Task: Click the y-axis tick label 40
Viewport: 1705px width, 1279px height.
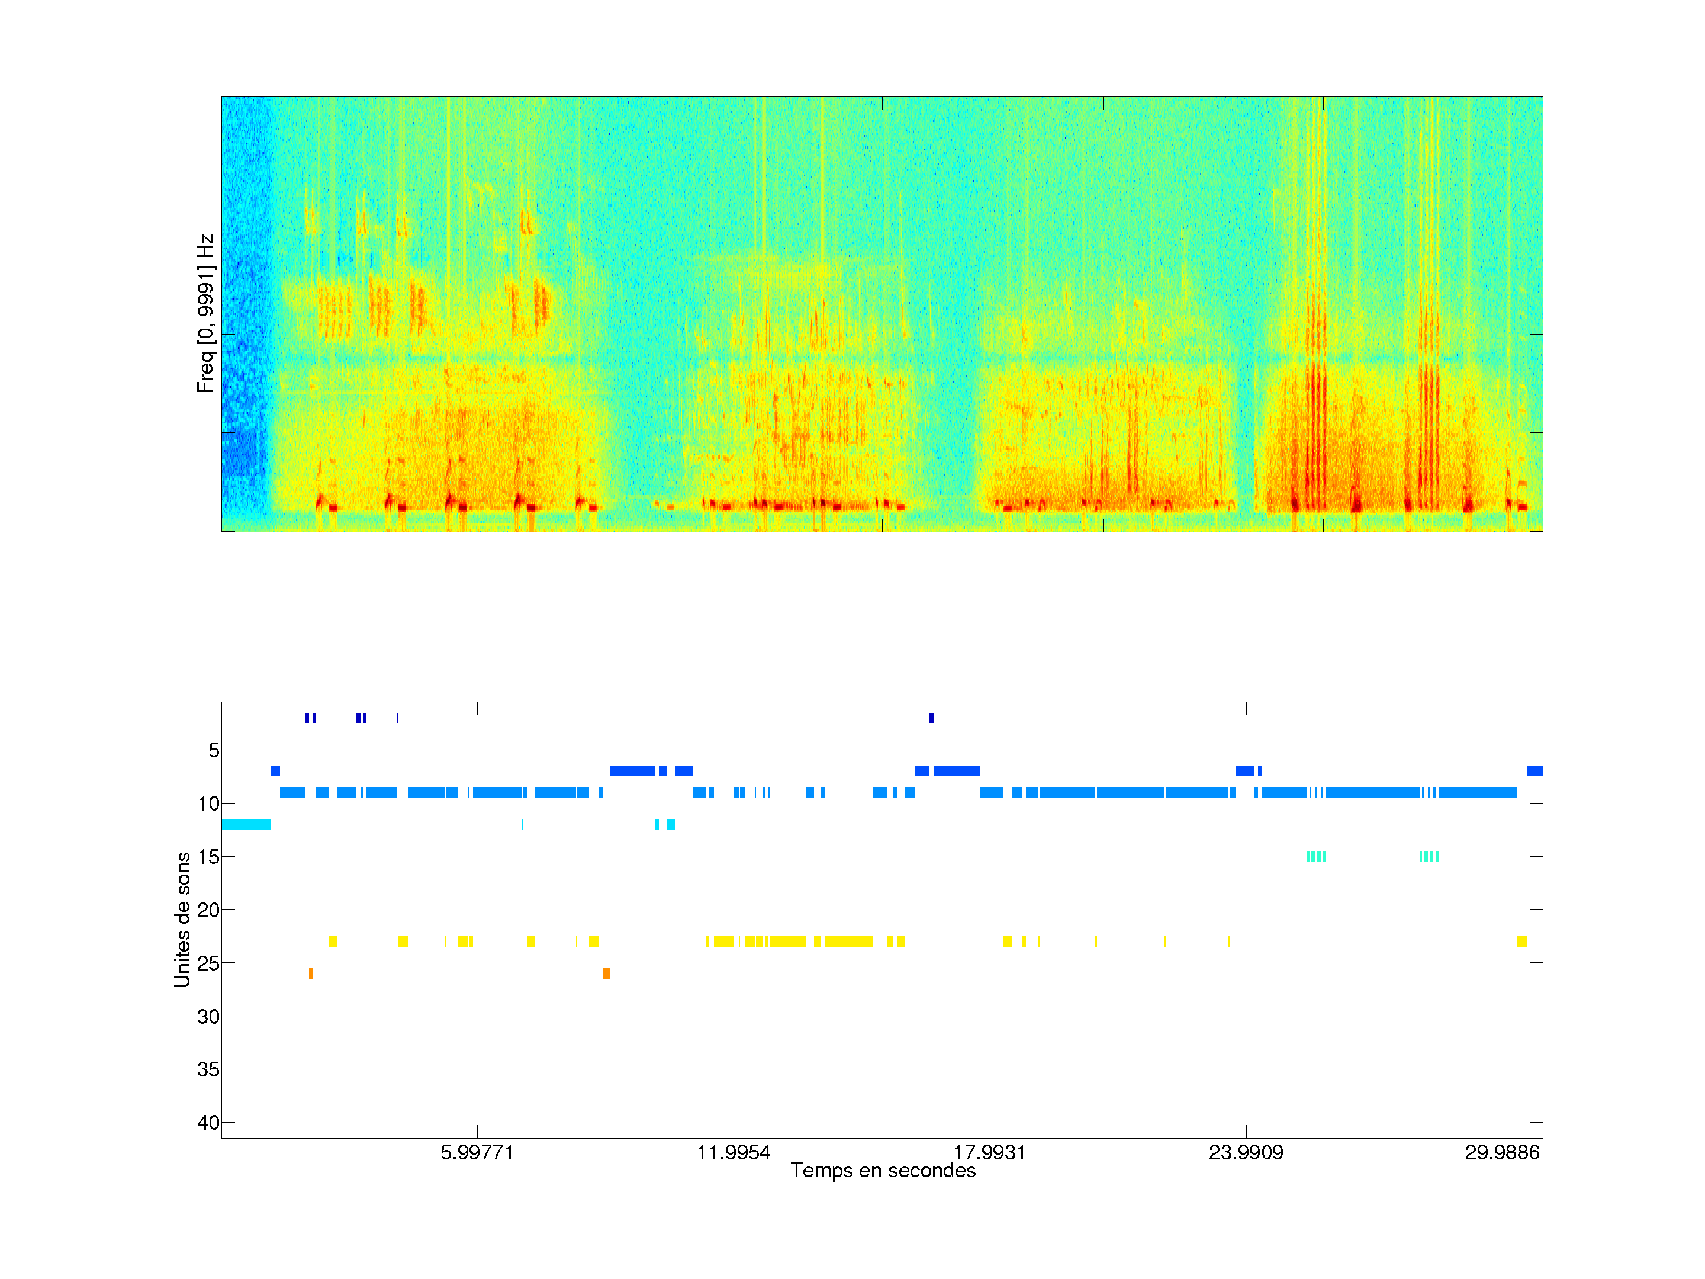Action: [208, 1123]
